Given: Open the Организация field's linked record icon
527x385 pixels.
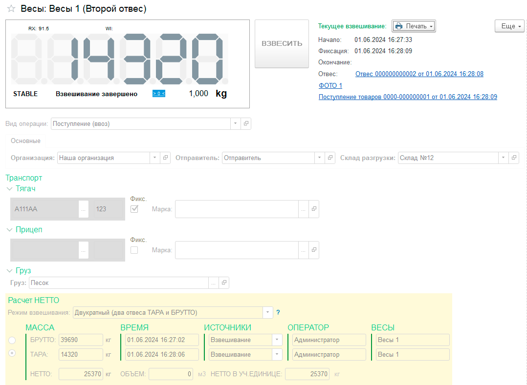Looking at the screenshot, I should (166, 158).
